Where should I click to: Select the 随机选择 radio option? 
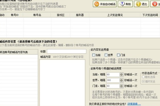pyautogui.click(x=143, y=77)
